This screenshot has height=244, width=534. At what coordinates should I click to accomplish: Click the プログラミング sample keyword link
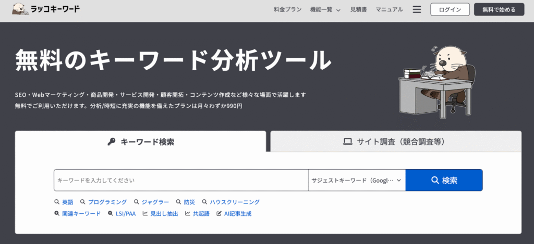click(x=107, y=202)
